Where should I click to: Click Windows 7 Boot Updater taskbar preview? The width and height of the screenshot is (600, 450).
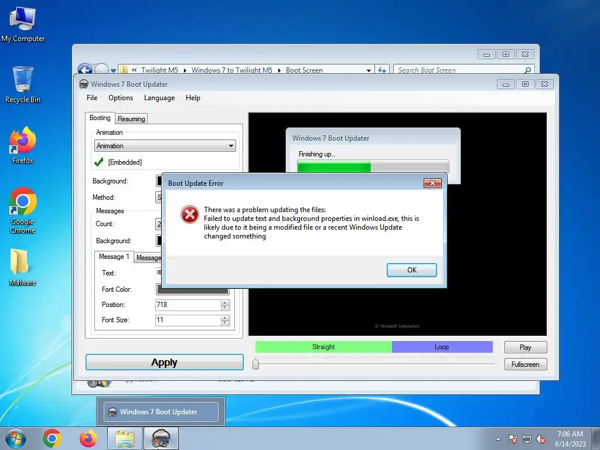coord(161,412)
